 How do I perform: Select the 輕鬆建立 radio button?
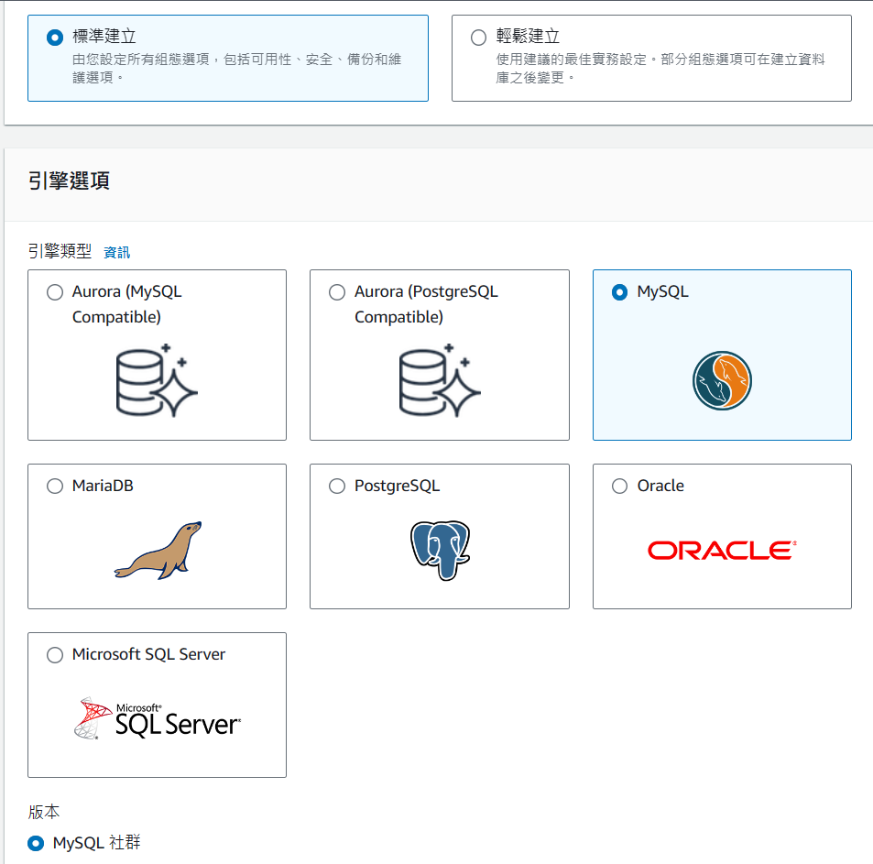pyautogui.click(x=478, y=38)
